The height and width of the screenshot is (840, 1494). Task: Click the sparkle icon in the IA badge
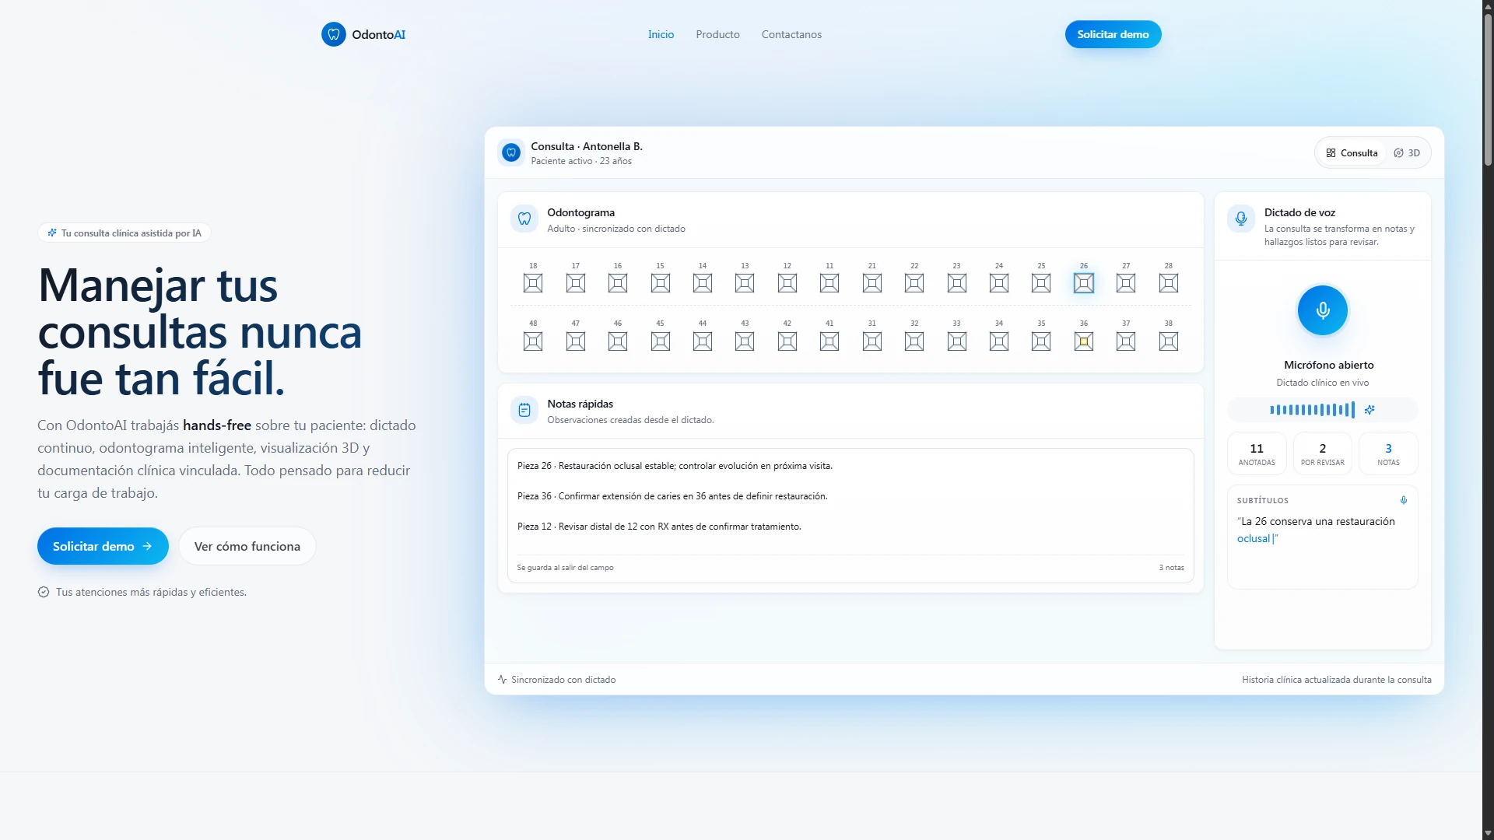point(52,233)
